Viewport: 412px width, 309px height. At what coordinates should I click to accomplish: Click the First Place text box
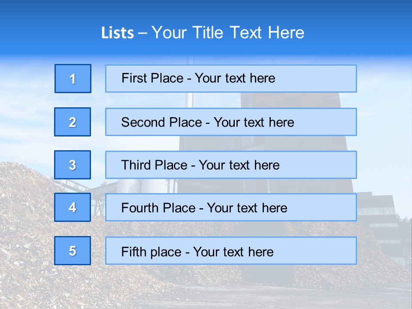point(231,79)
